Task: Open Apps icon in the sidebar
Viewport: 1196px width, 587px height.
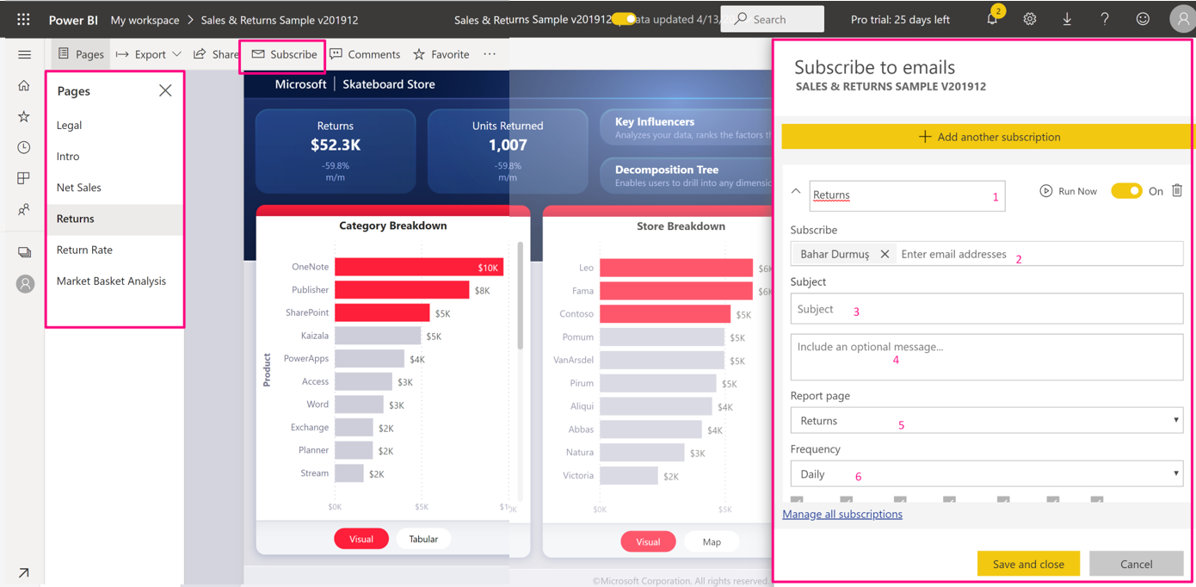Action: (24, 178)
